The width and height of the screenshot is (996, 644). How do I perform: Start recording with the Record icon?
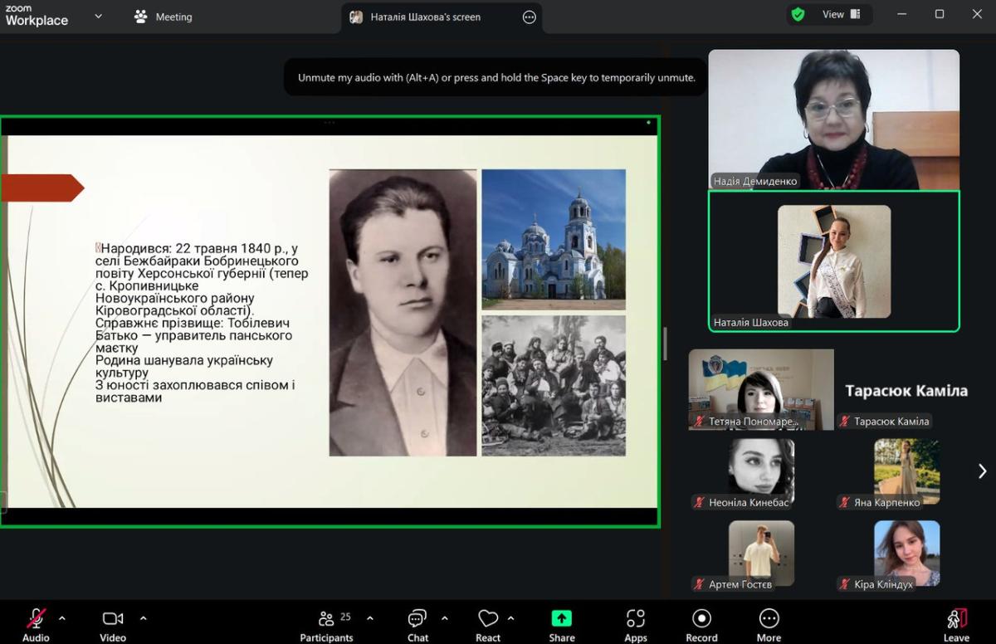(x=701, y=619)
